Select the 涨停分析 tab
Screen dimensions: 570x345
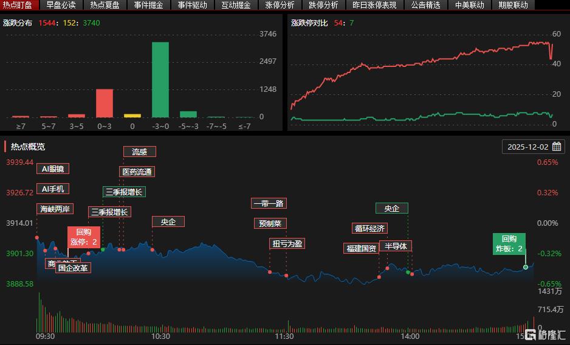pos(280,5)
